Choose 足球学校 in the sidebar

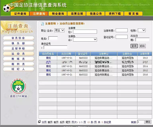(19, 48)
